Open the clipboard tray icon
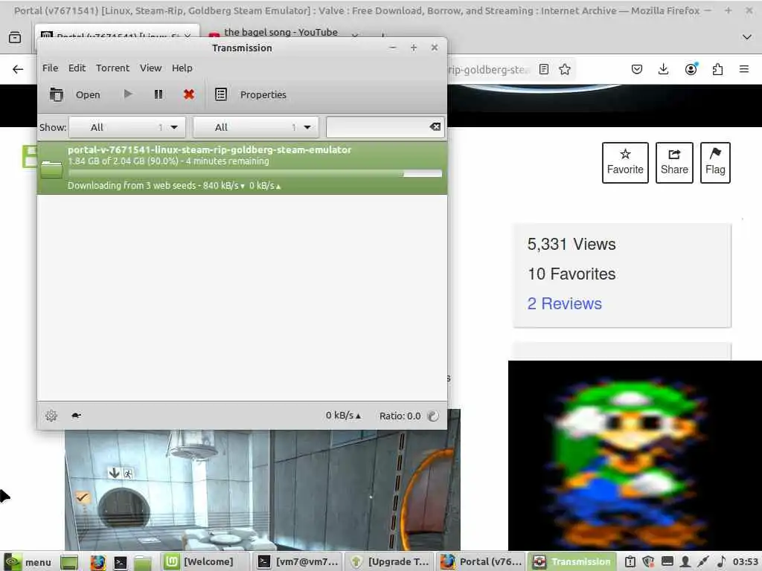 coord(630,562)
